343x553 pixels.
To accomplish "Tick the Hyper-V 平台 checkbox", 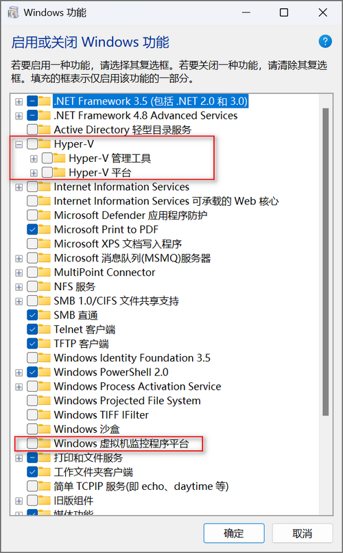I will click(47, 172).
